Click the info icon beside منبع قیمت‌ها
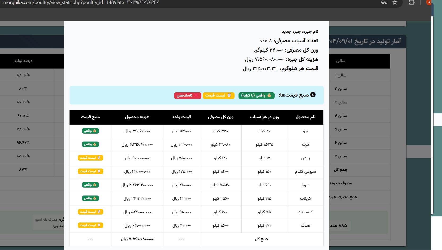442x250 pixels. click(x=313, y=95)
